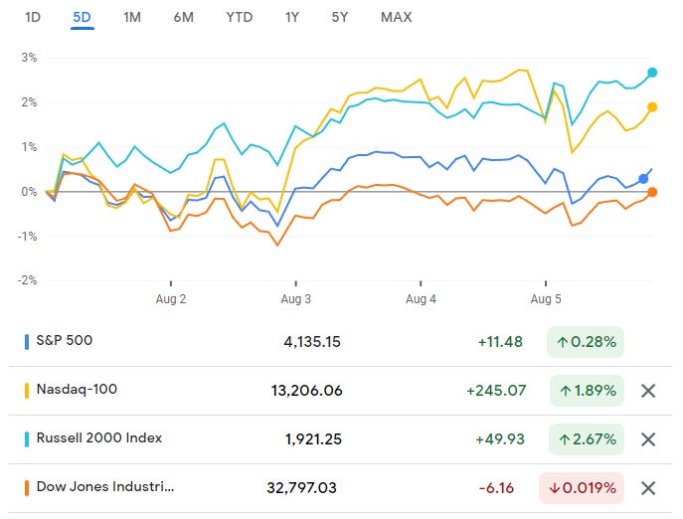Screen dimensions: 683x519
Task: Click the +245.07 point change
Action: pos(496,391)
